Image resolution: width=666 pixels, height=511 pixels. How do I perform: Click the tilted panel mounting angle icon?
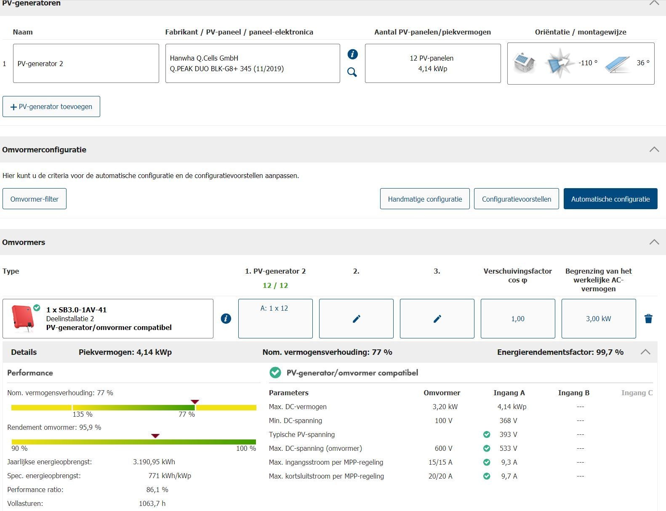pyautogui.click(x=617, y=64)
